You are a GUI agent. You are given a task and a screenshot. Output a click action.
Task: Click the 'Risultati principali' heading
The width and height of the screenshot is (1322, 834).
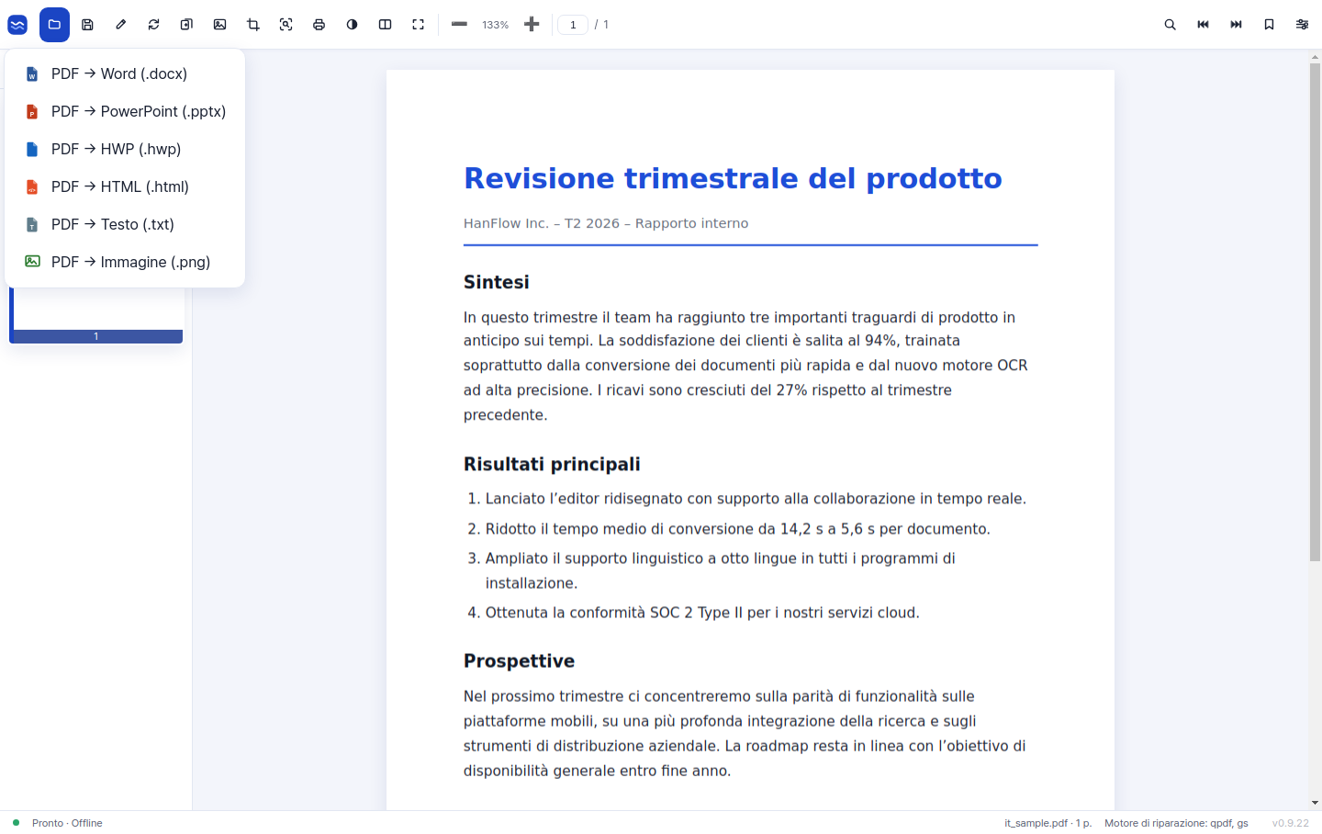[x=552, y=464]
